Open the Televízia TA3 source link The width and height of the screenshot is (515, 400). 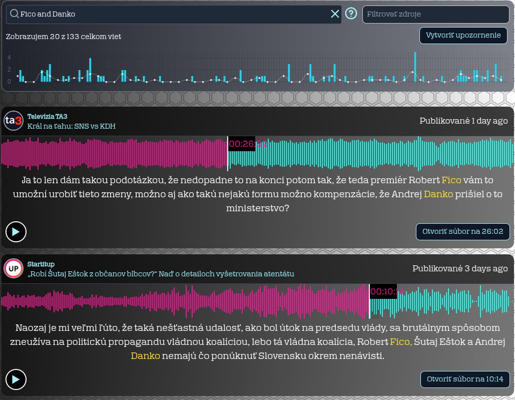pos(47,116)
